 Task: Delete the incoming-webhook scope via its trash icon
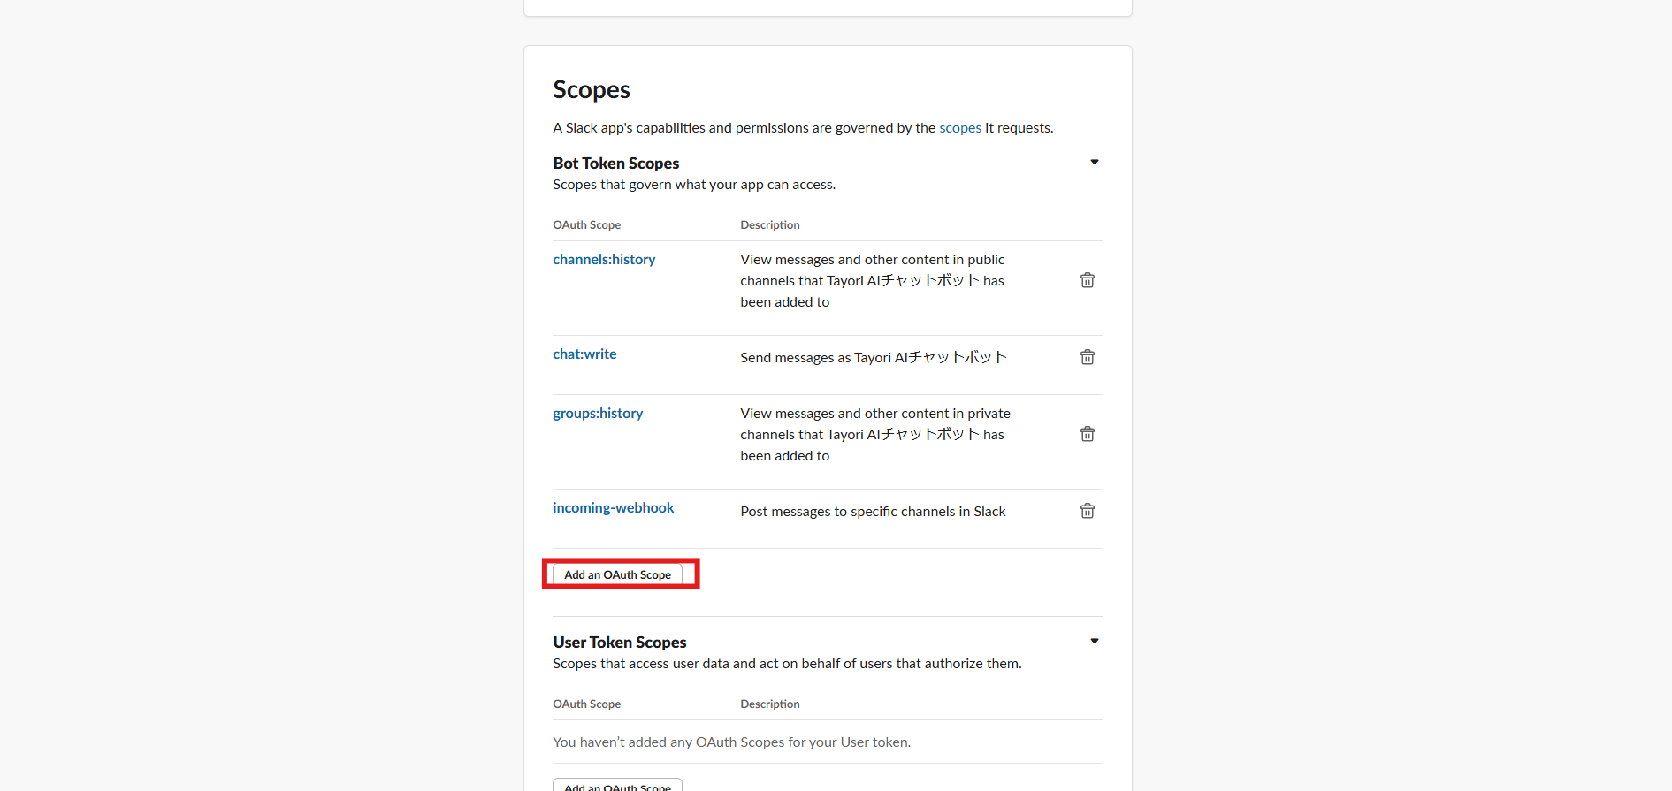tap(1088, 511)
